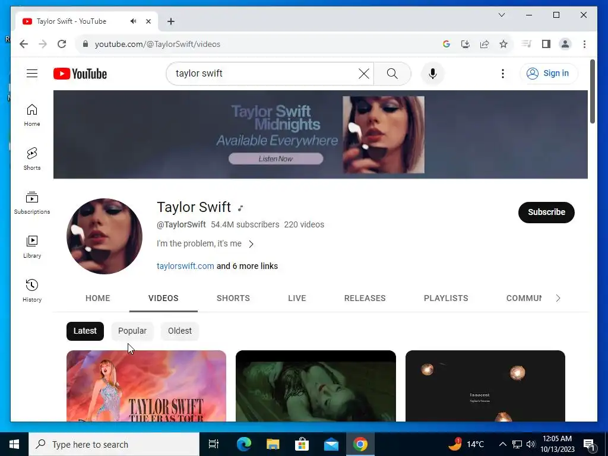
Task: Click Listen Now on the banner
Action: 275,159
